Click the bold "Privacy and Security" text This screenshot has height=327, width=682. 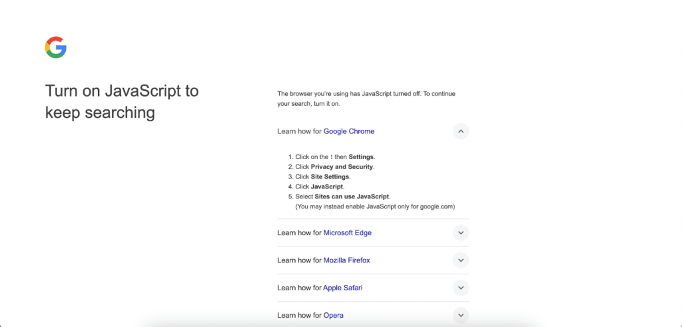[x=342, y=167]
